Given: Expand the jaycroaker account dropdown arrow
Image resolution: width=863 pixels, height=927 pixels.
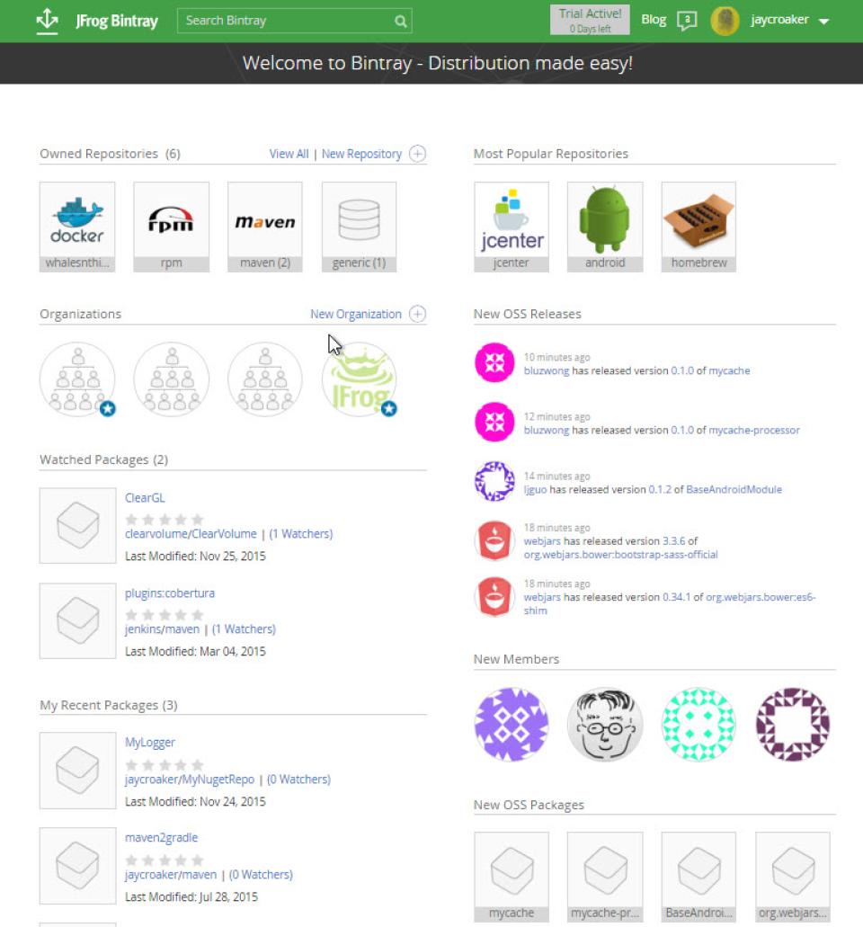Looking at the screenshot, I should click(824, 22).
